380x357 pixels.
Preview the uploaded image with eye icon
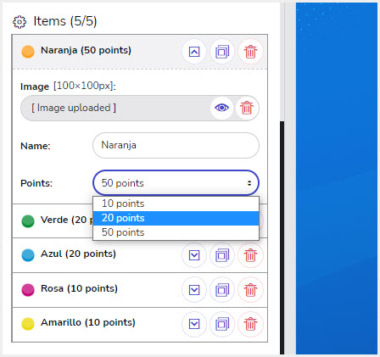pos(221,108)
